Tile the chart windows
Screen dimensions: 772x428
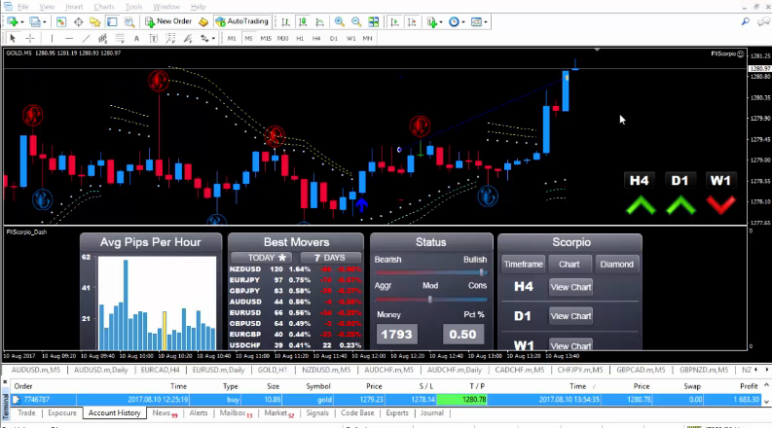click(374, 21)
